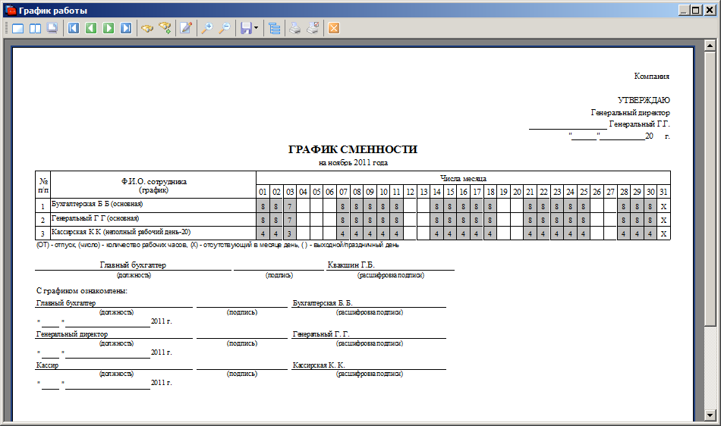The image size is (721, 426).
Task: Click the printer icon with red mark
Action: tap(313, 29)
